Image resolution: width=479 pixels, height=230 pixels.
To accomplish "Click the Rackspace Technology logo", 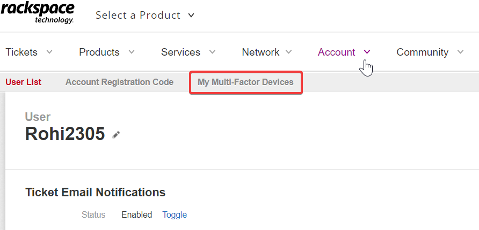I will coord(37,13).
